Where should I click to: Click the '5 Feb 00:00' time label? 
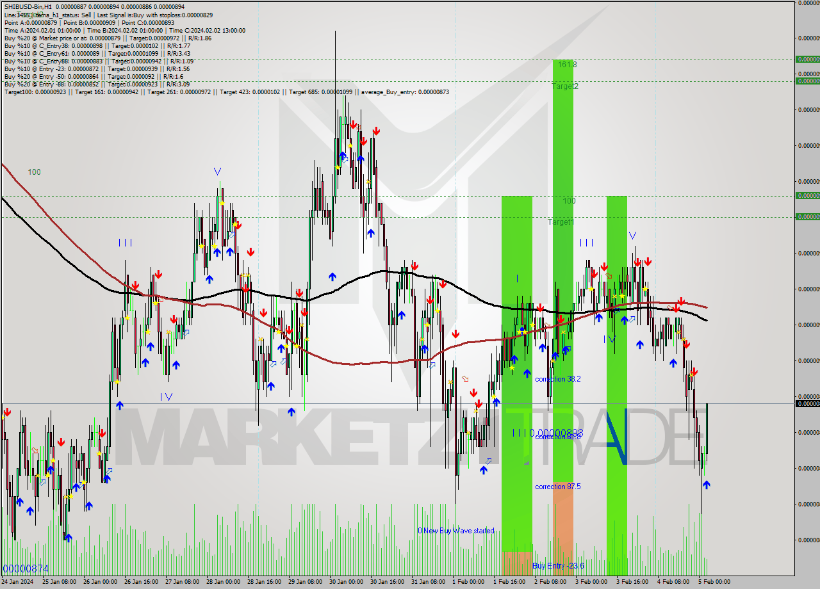714,582
